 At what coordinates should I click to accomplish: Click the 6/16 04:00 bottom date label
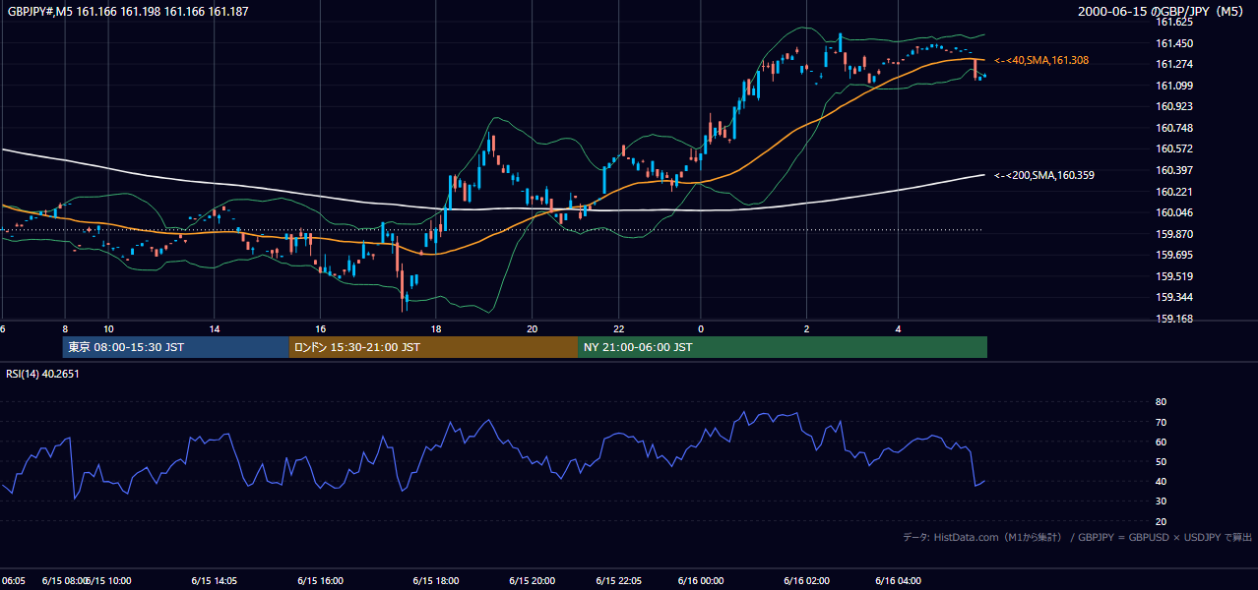(x=898, y=581)
